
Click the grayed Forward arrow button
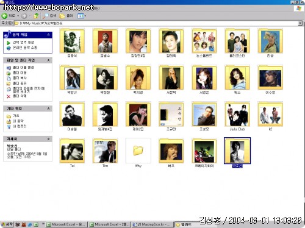[x=24, y=16]
